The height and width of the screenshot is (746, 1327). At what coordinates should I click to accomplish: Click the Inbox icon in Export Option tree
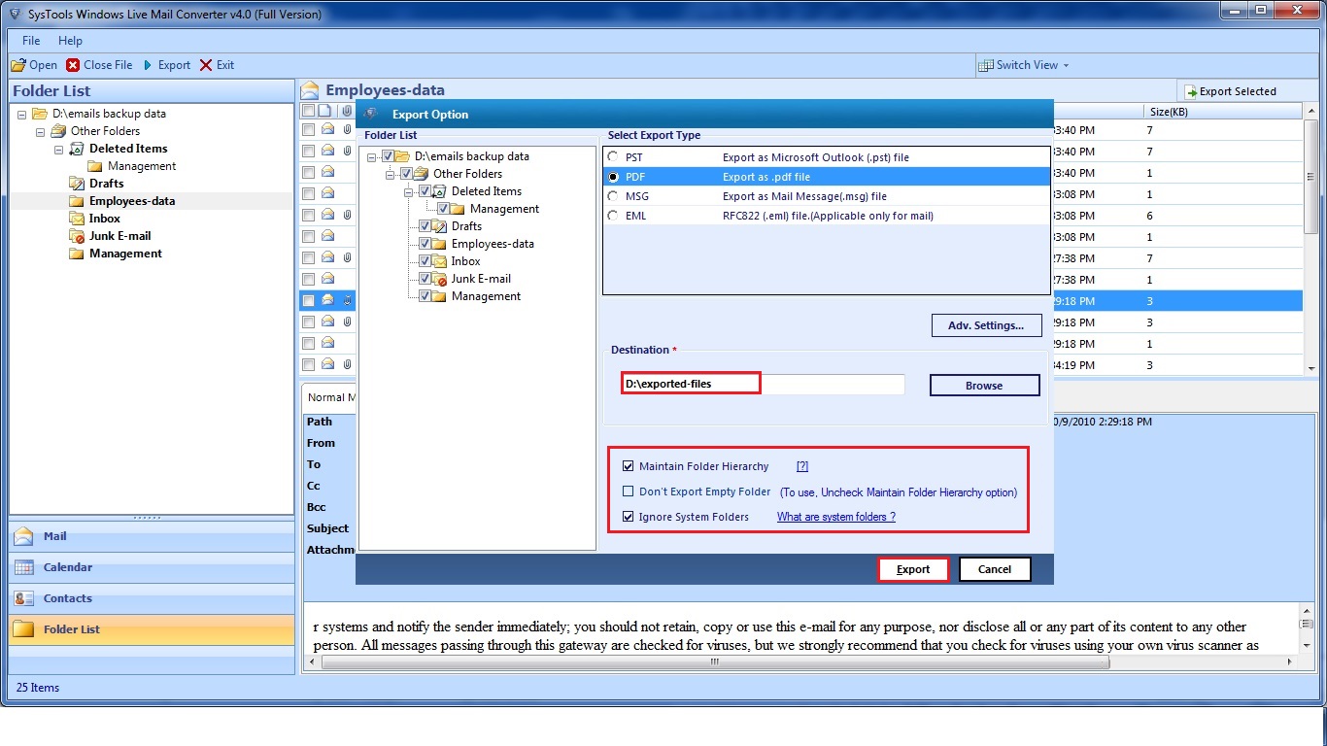[x=439, y=261]
